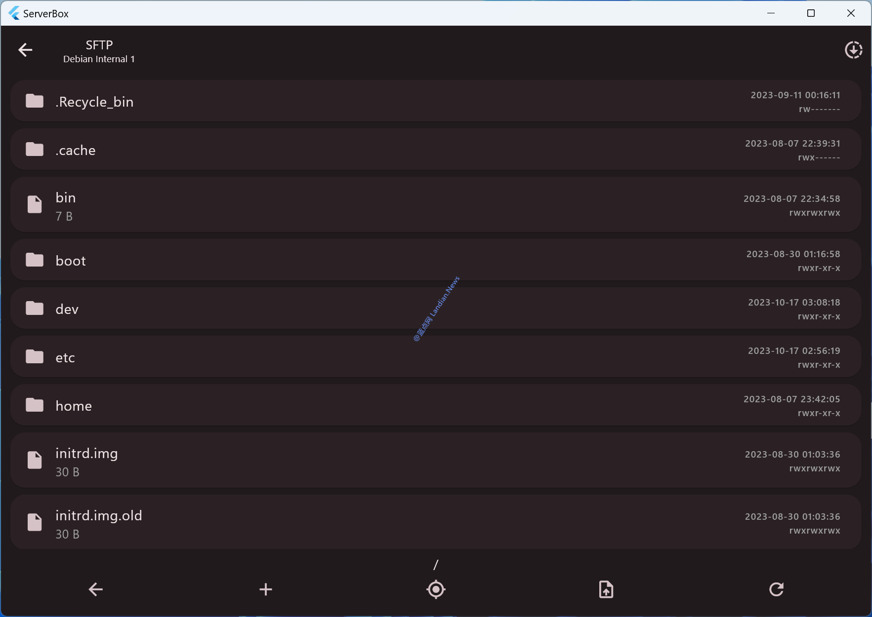Viewport: 872px width, 617px height.
Task: Open the SFTP downloads status icon
Action: tap(853, 50)
